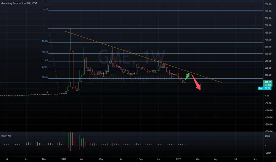Select the 1.272 Fibonacci level label
Image resolution: width=276 pixels, height=162 pixels.
pos(45,9)
